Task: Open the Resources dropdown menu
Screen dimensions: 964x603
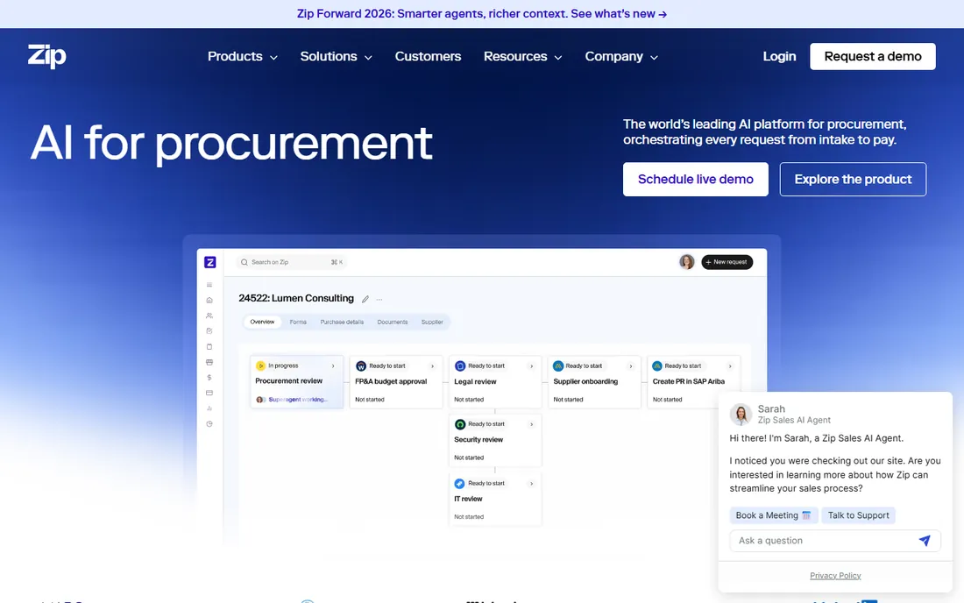Action: tap(523, 57)
